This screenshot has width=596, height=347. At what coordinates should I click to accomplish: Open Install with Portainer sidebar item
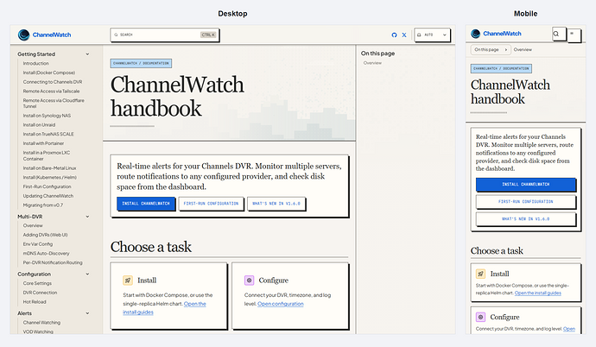click(43, 143)
